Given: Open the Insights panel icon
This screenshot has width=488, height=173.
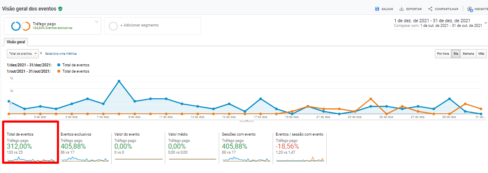Looking at the screenshot, I should 470,9.
